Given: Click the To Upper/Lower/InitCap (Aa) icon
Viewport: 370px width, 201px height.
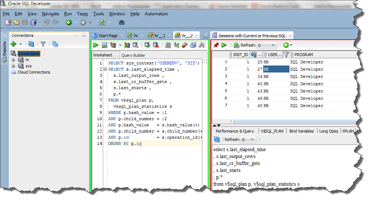Looking at the screenshot, I should click(176, 45).
